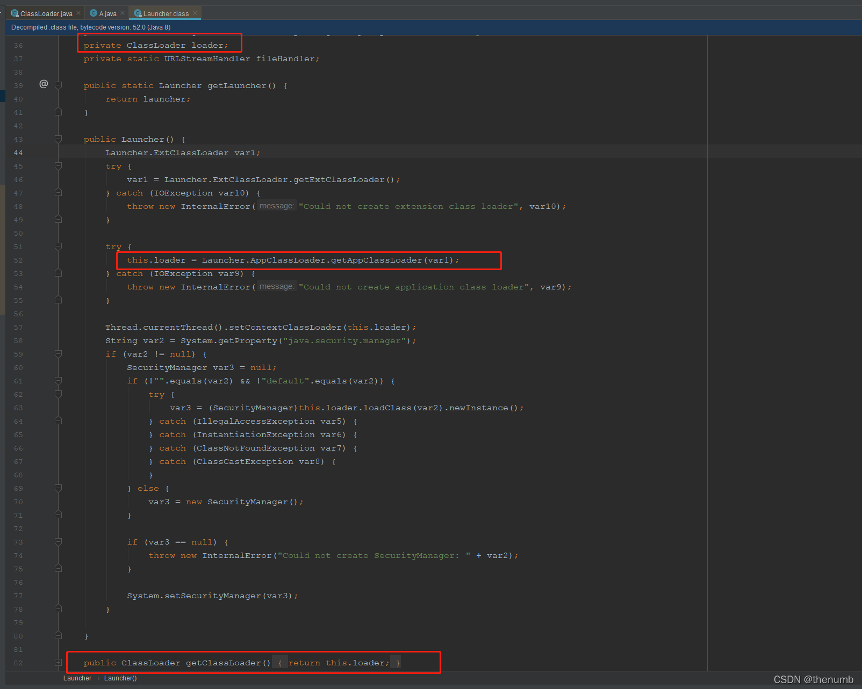Click 'Launcher.ExtClassLoader var1;' on line 44
The width and height of the screenshot is (862, 689).
183,153
